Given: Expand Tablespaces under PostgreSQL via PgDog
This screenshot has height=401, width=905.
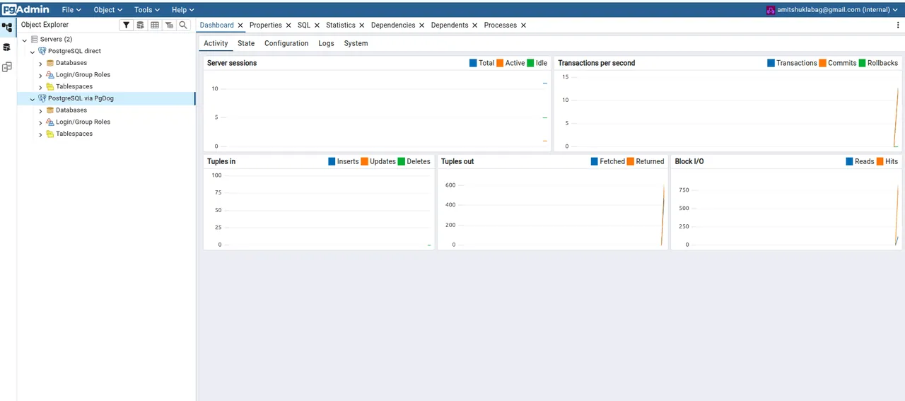Looking at the screenshot, I should pos(40,134).
